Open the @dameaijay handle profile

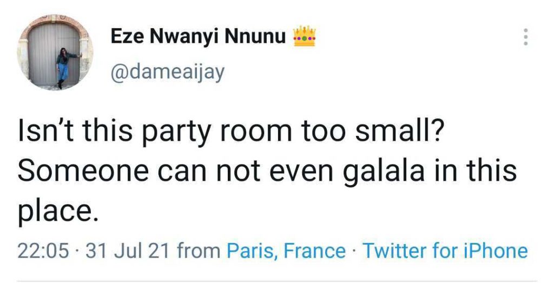pos(167,72)
